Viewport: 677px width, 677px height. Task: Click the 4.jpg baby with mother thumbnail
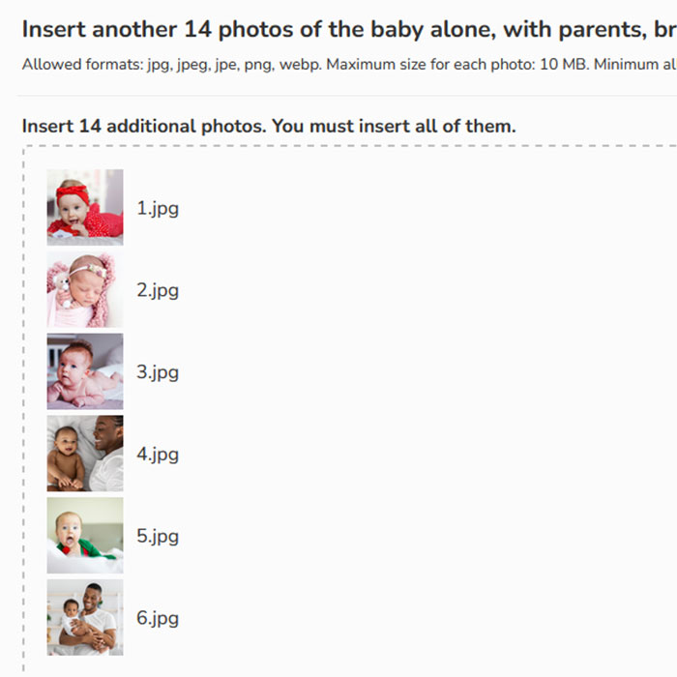pos(85,454)
